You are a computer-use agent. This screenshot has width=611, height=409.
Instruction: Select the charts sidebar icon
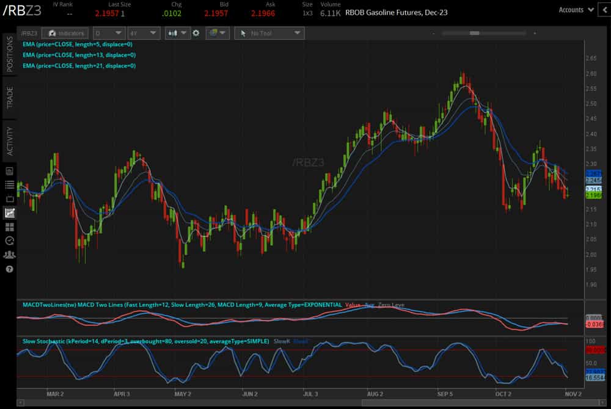pyautogui.click(x=10, y=212)
